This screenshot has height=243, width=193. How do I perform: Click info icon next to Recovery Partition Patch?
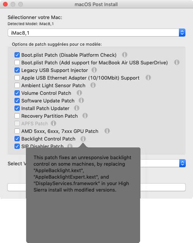tap(85, 116)
